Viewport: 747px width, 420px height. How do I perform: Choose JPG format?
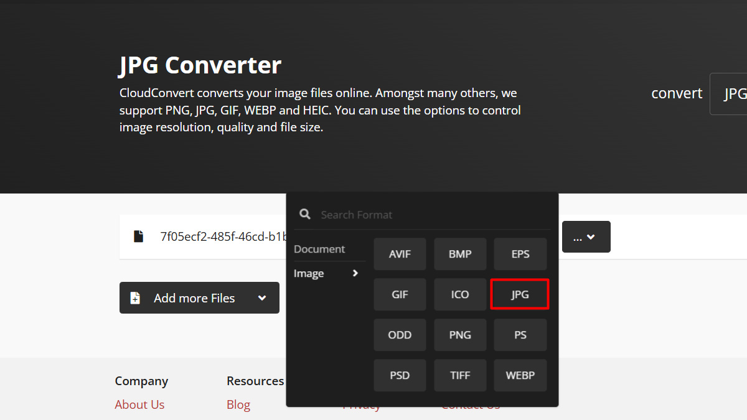point(520,294)
